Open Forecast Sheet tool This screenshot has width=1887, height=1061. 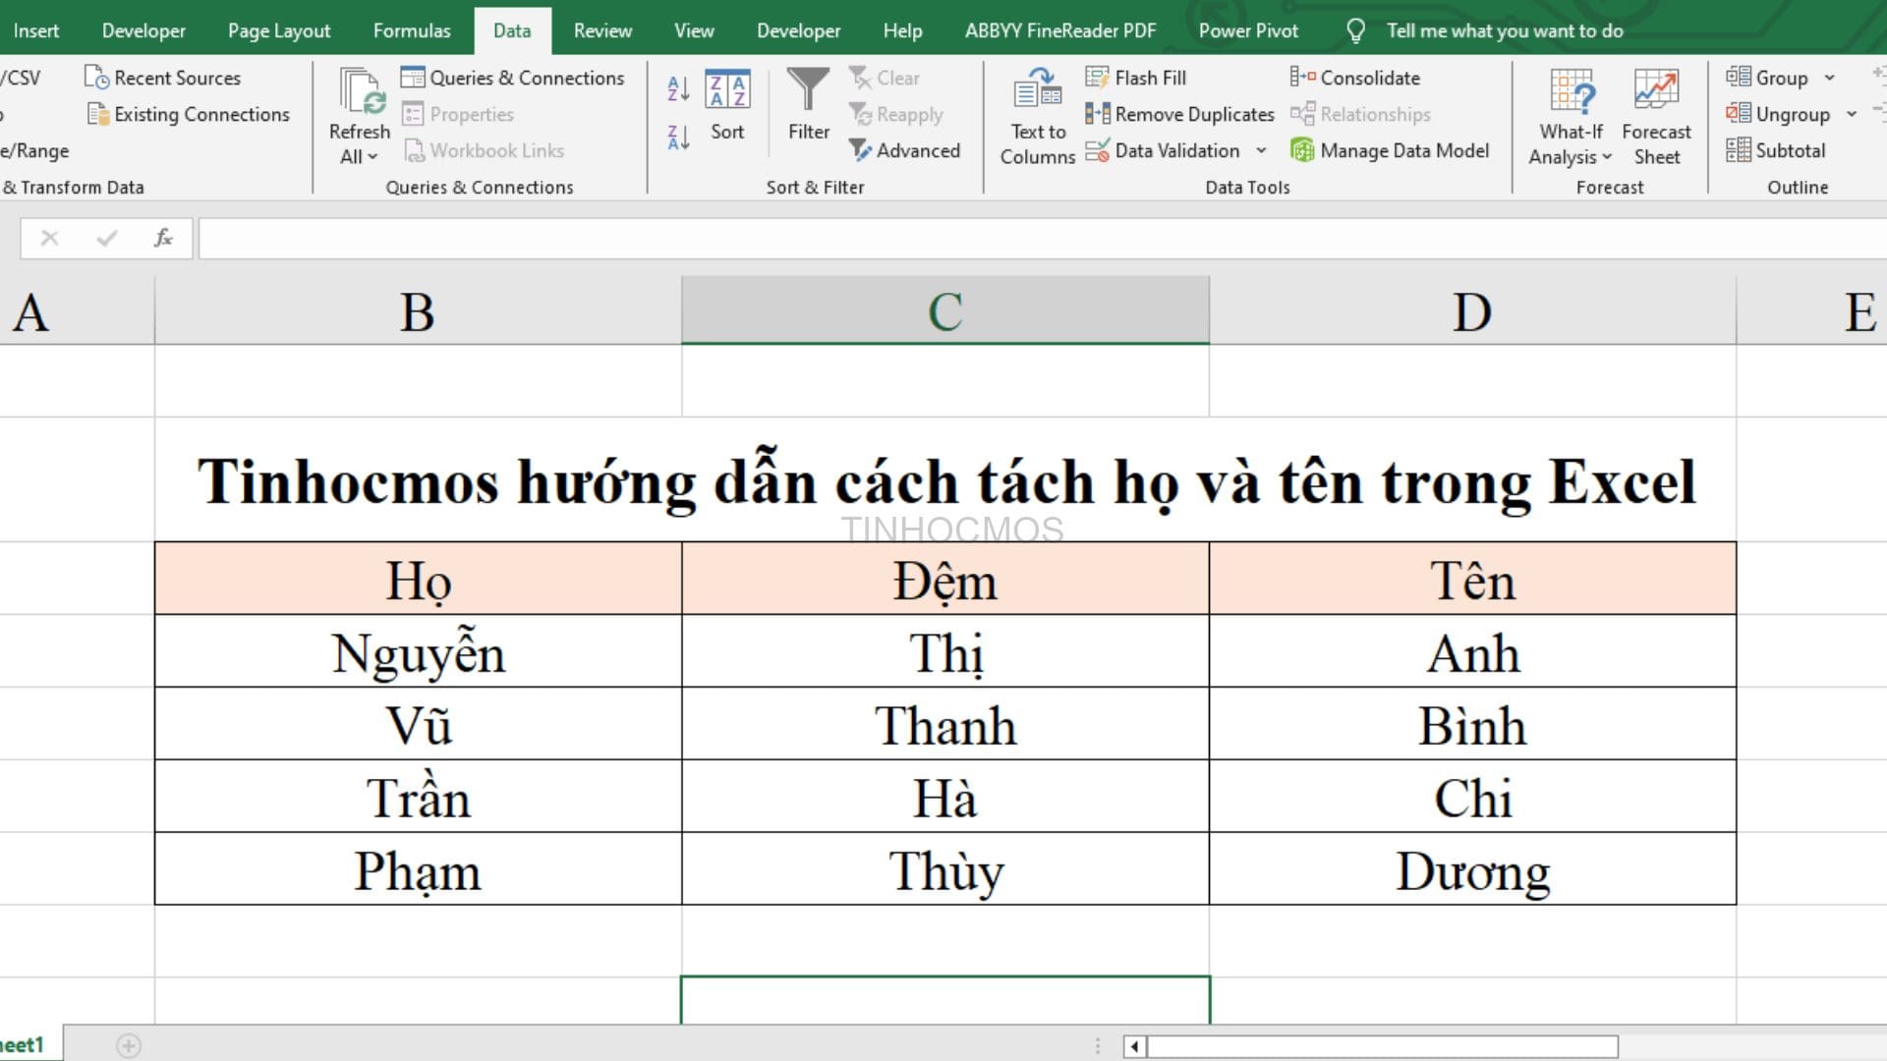pyautogui.click(x=1656, y=116)
